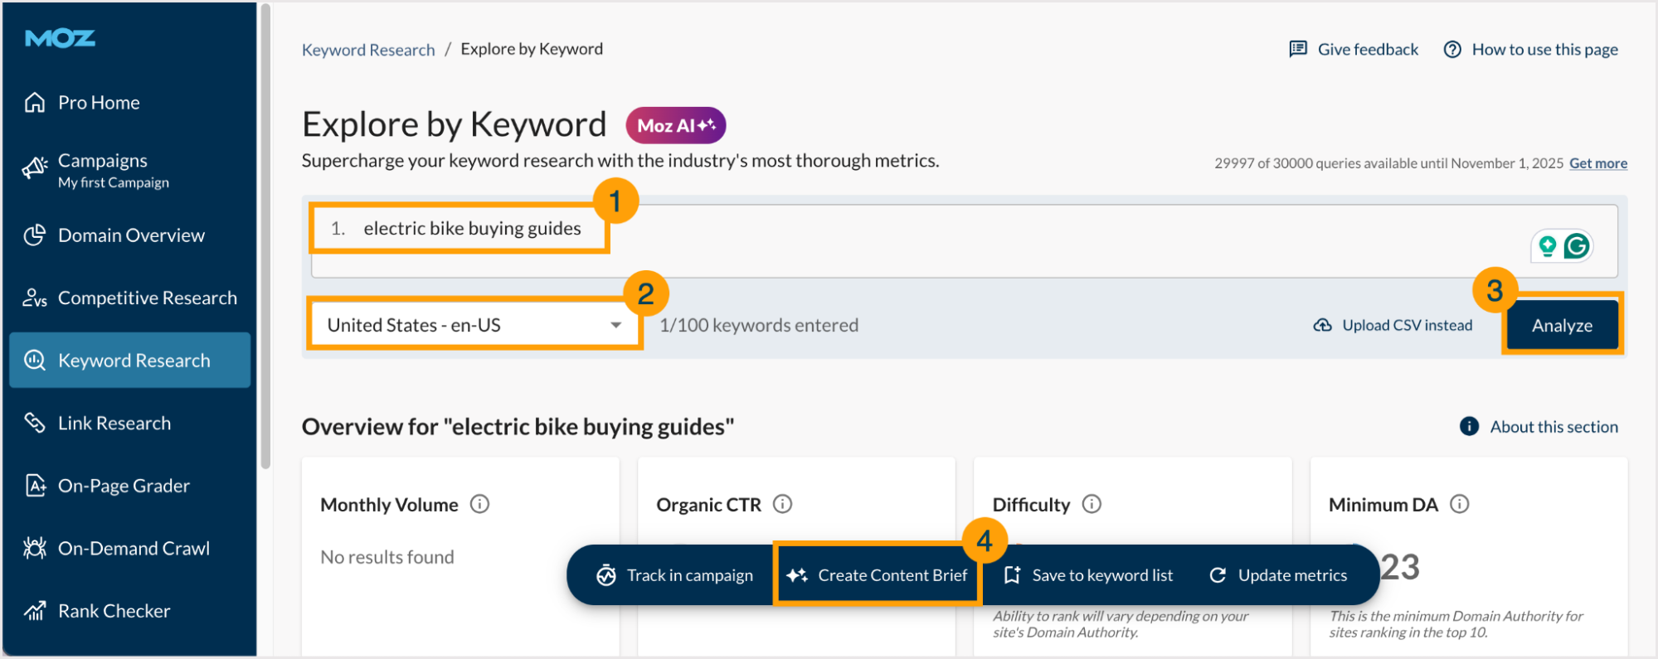
Task: Click Track in campaign button
Action: point(675,575)
